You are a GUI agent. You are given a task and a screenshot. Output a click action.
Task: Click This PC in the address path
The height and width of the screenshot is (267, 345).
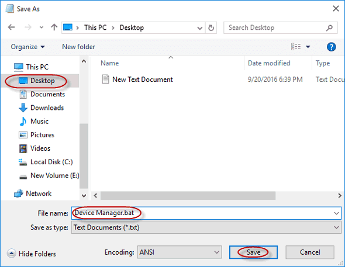(x=95, y=27)
